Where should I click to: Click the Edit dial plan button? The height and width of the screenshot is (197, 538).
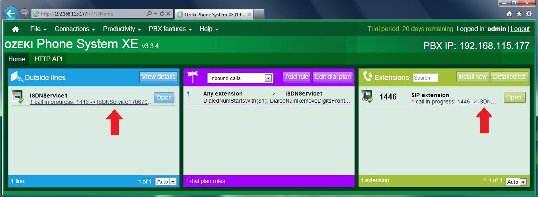[x=333, y=77]
